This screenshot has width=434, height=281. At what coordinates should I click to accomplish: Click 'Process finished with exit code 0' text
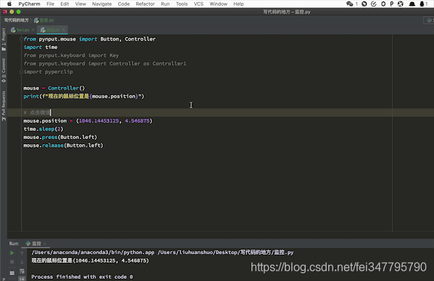pyautogui.click(x=82, y=277)
